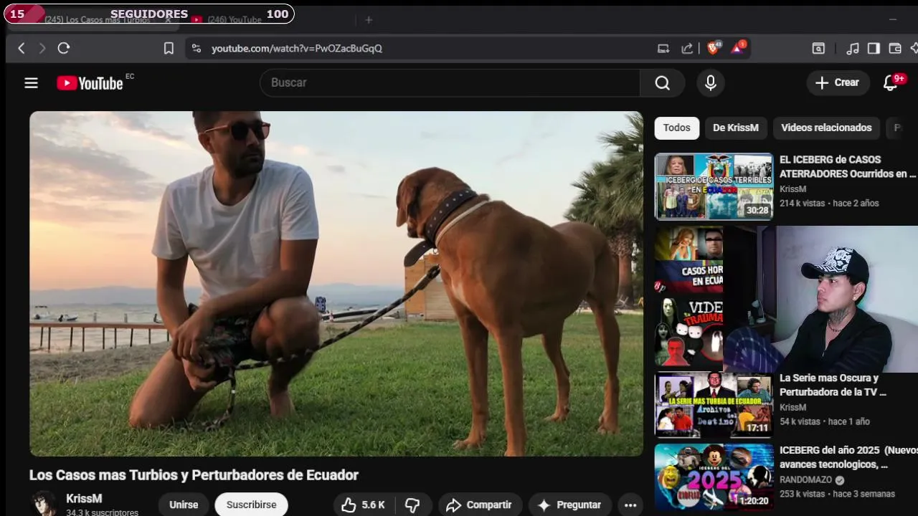Start voice search with the microphone icon
Screen dimensions: 918x516
point(710,83)
